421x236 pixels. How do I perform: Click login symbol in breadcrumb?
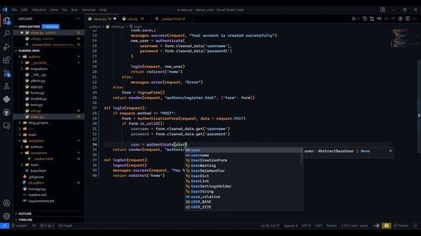click(136, 26)
